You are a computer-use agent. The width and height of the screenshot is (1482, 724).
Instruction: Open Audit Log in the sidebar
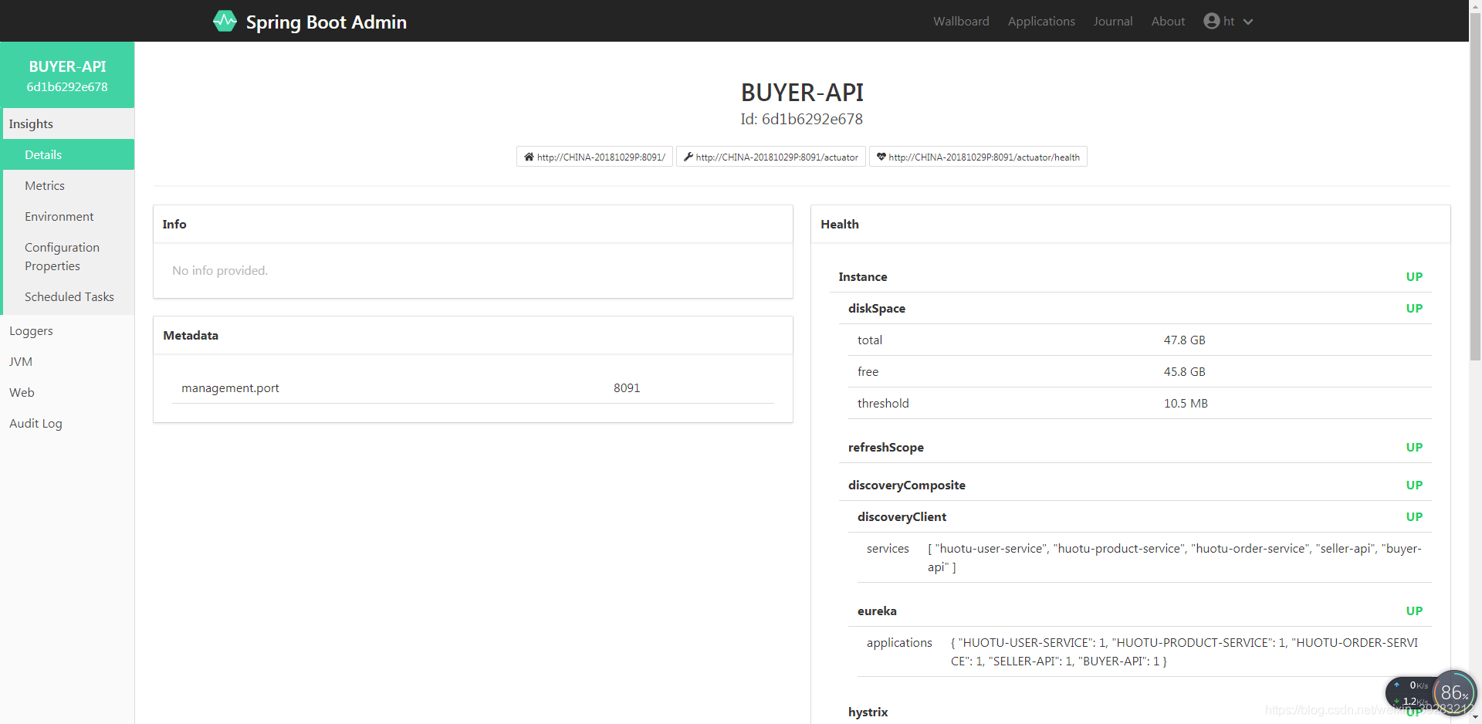pos(67,423)
